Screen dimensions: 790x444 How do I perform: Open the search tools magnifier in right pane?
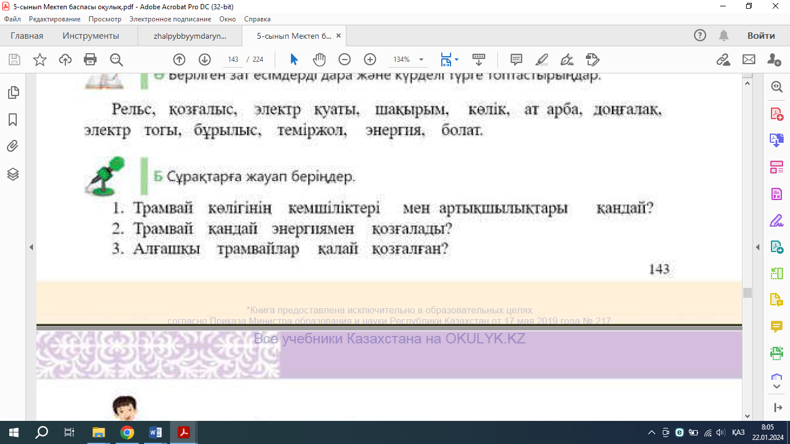click(x=776, y=87)
